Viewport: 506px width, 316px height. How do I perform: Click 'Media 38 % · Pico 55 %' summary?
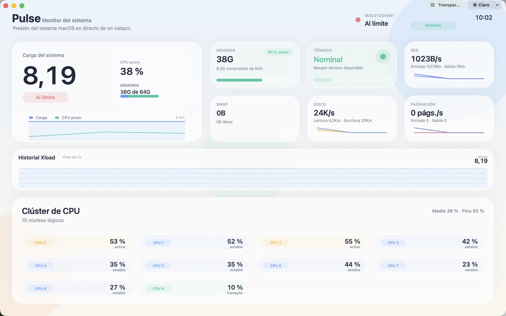458,211
